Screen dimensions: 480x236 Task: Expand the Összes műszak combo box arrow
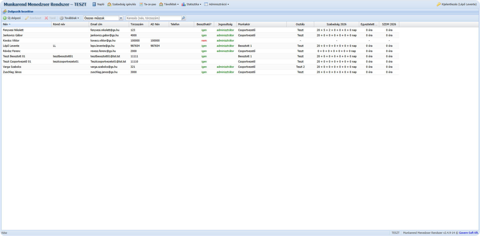click(x=121, y=18)
